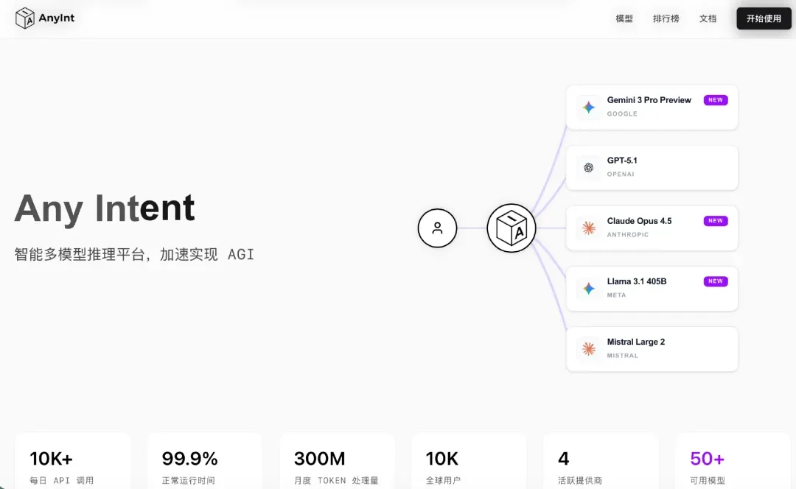
Task: Select the Anthropic starburst icon
Action: (x=588, y=228)
